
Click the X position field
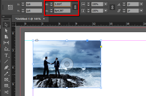click(34, 4)
